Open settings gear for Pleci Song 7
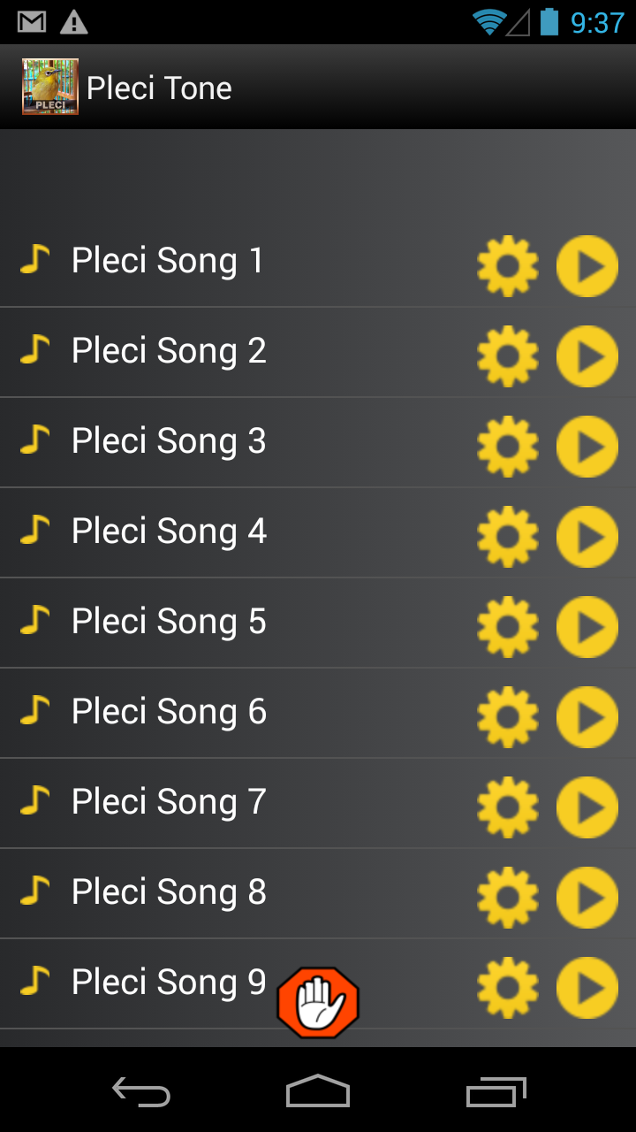The height and width of the screenshot is (1132, 636). pyautogui.click(x=508, y=807)
